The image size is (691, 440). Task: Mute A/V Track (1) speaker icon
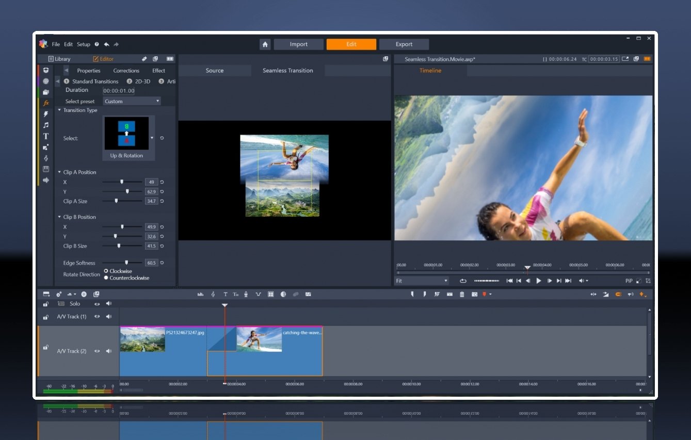tap(108, 317)
